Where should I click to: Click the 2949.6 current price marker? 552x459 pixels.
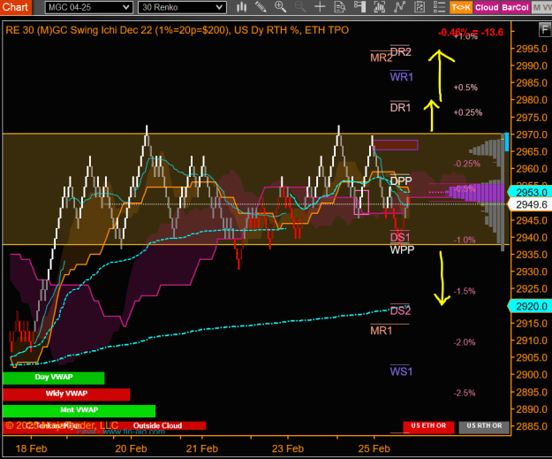[529, 204]
